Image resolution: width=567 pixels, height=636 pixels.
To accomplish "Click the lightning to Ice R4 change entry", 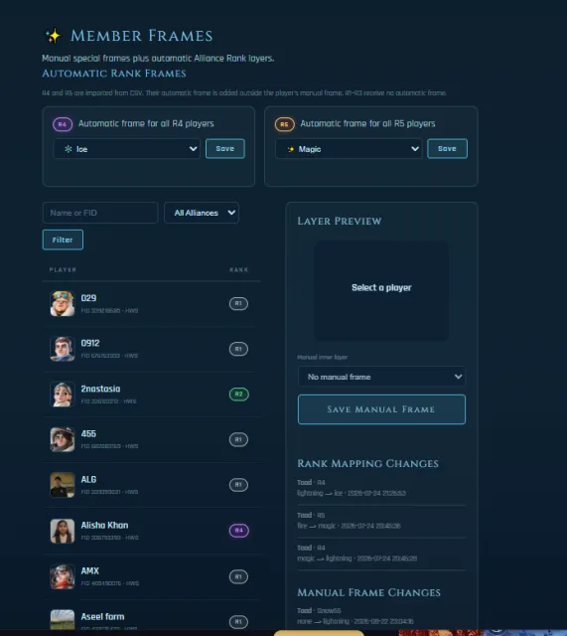I will tap(381, 488).
